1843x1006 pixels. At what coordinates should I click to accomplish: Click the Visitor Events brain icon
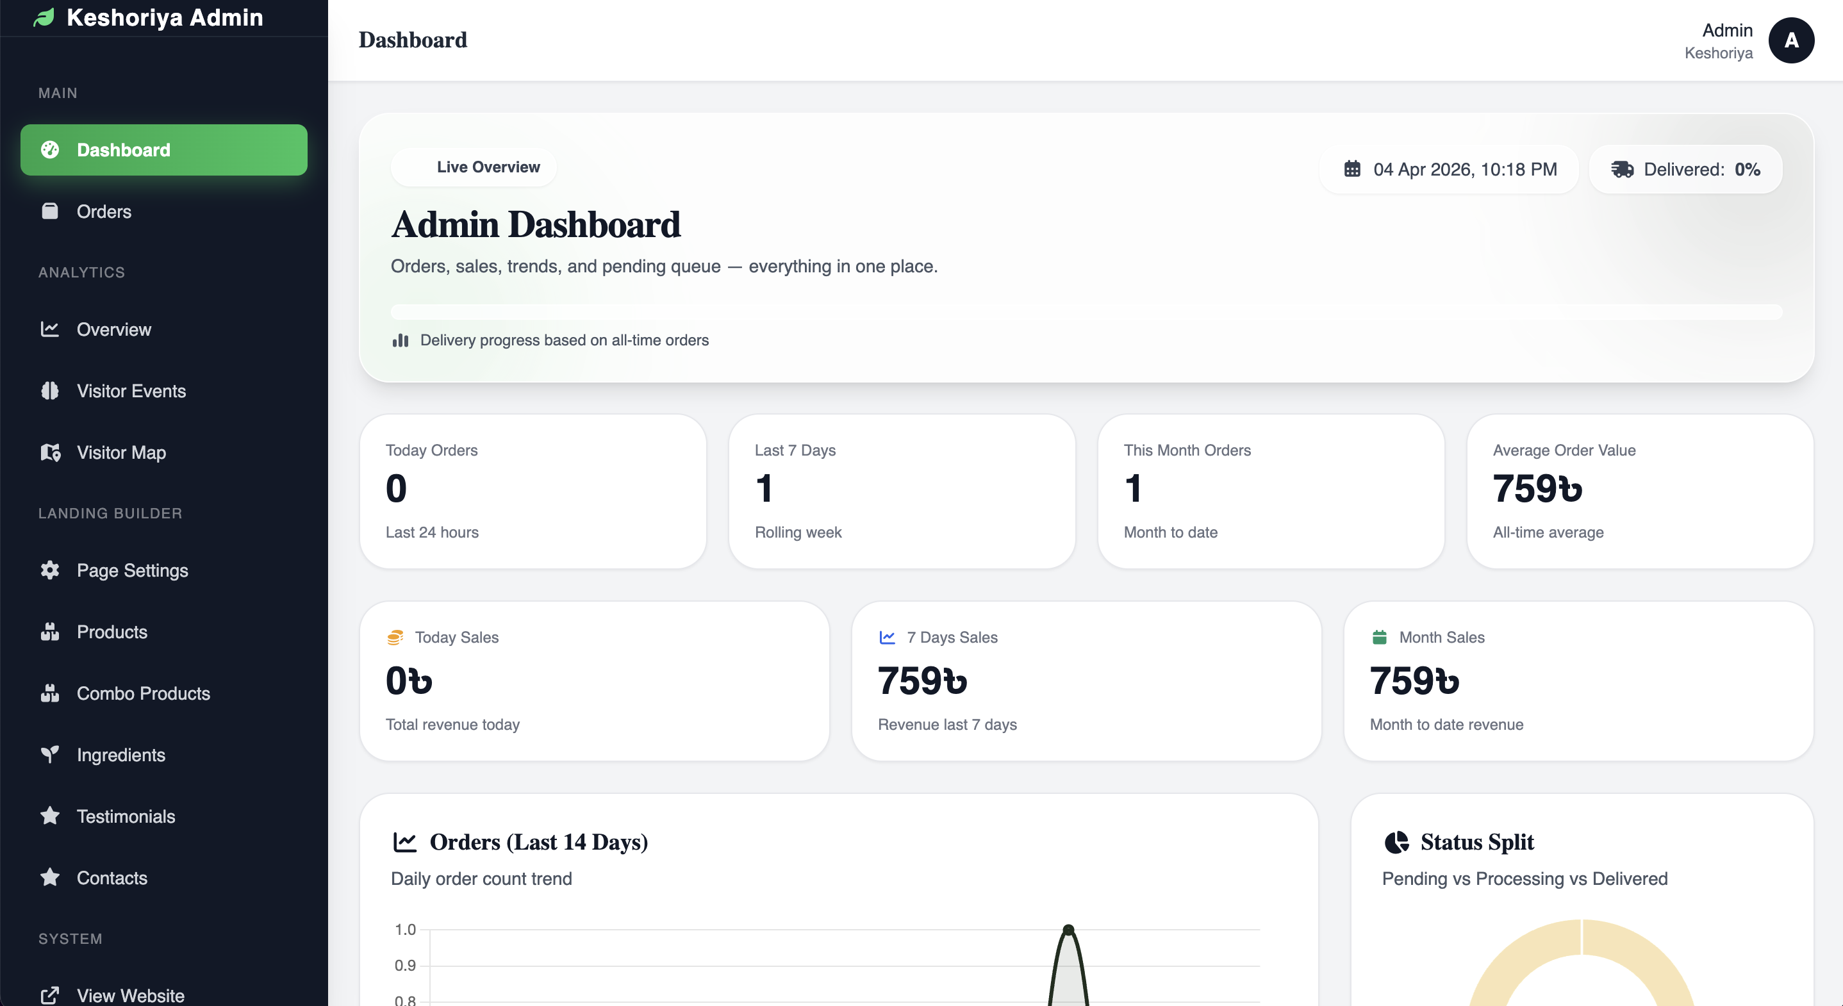click(x=49, y=391)
